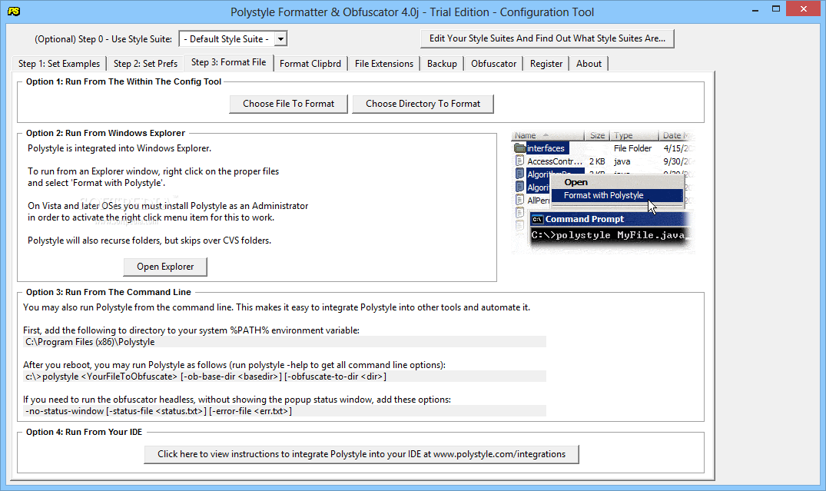Click the -no-status-window options field
The height and width of the screenshot is (491, 826).
(285, 411)
